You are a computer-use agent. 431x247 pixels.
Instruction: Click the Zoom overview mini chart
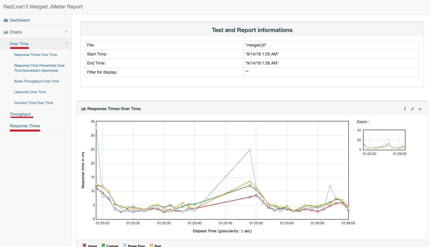[384, 140]
